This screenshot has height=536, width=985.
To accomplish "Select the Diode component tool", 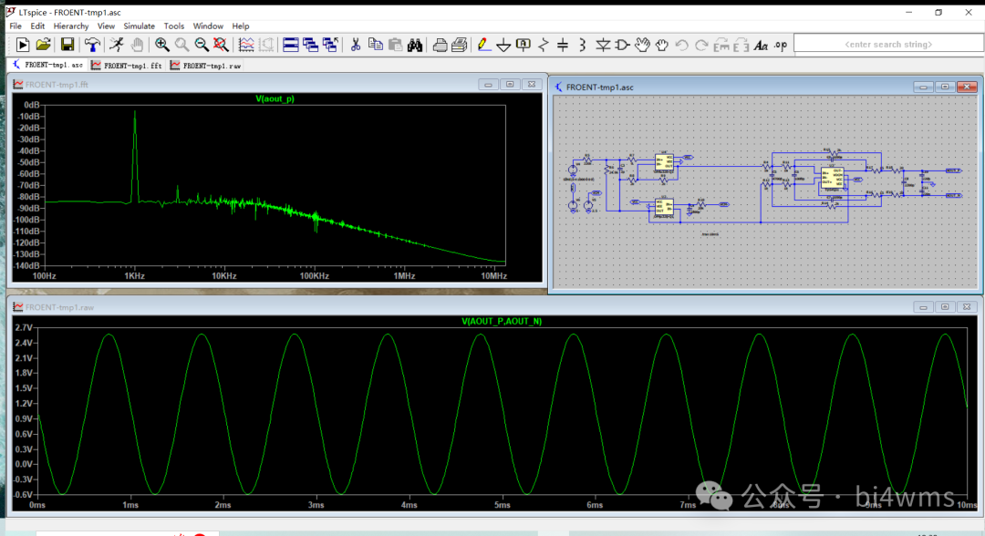I will tap(603, 45).
